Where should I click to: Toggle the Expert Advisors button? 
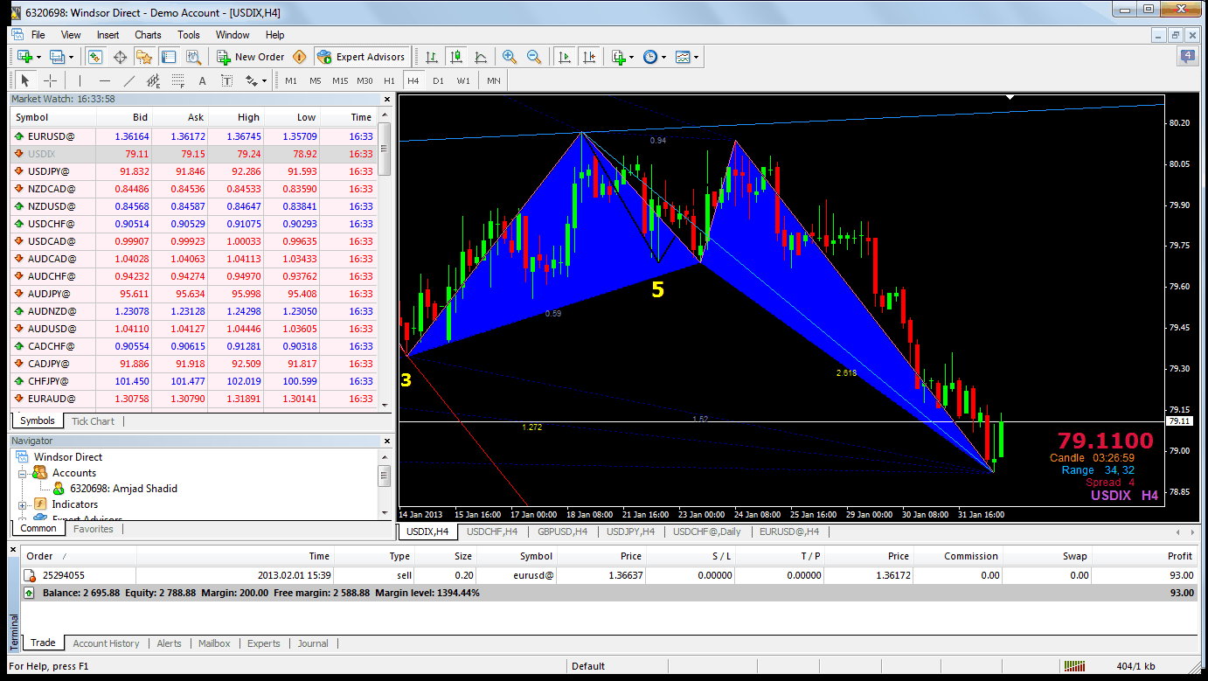pyautogui.click(x=361, y=57)
